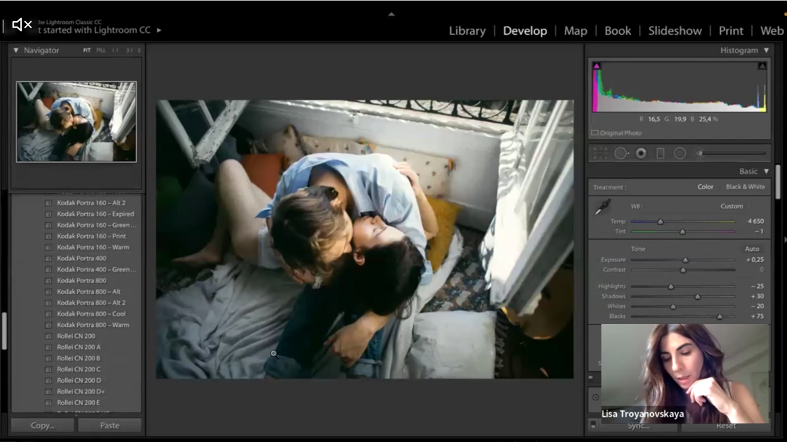Open the WB Custom preset dropdown
Viewport: 787px width, 442px height.
735,206
